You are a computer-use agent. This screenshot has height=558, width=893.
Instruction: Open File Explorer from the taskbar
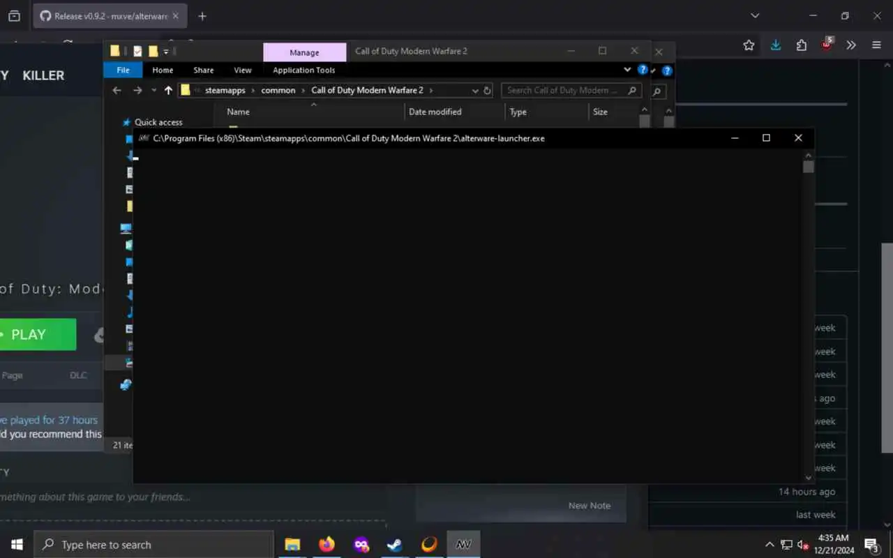point(292,545)
